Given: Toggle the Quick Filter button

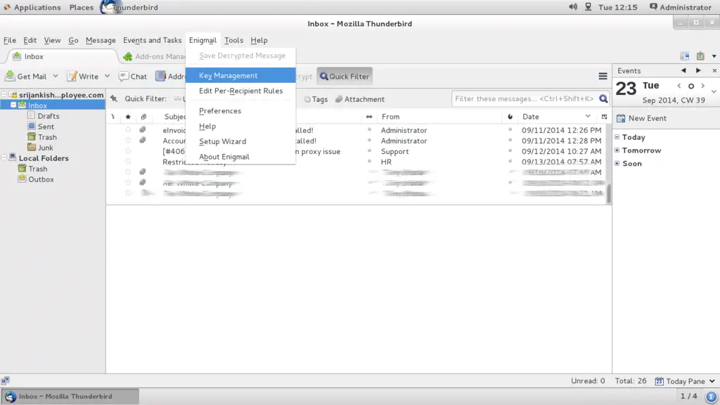Looking at the screenshot, I should (345, 76).
